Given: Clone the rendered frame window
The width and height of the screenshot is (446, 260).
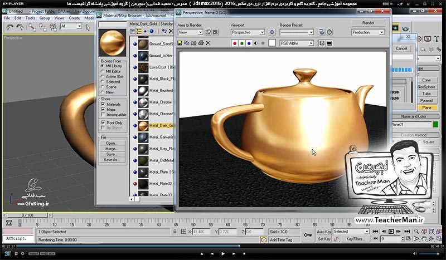Looking at the screenshot, I should click(193, 43).
